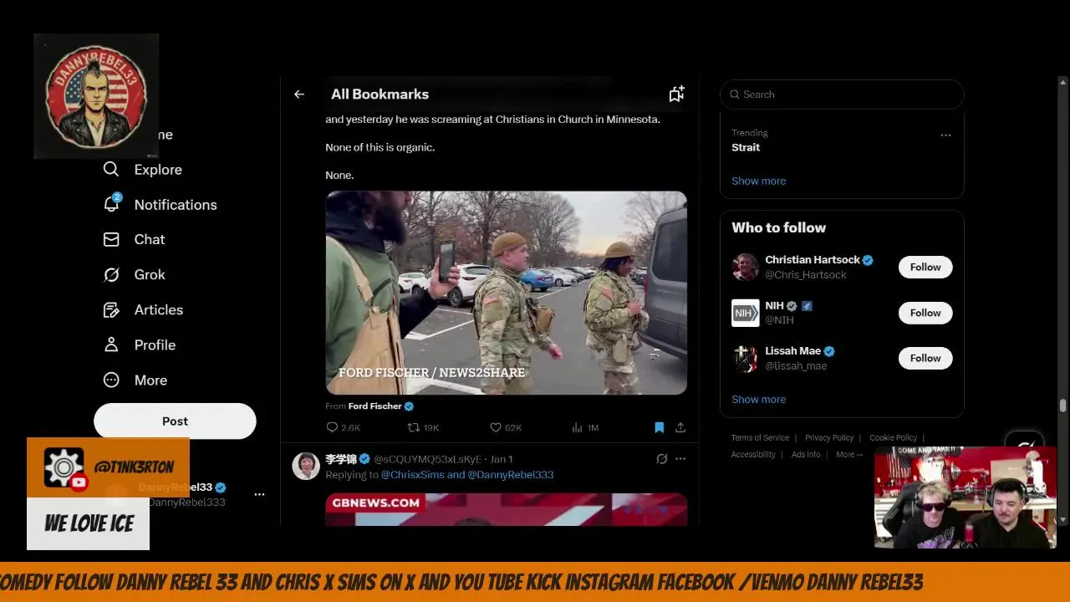The image size is (1070, 602).
Task: Follow the NIH account
Action: (925, 313)
